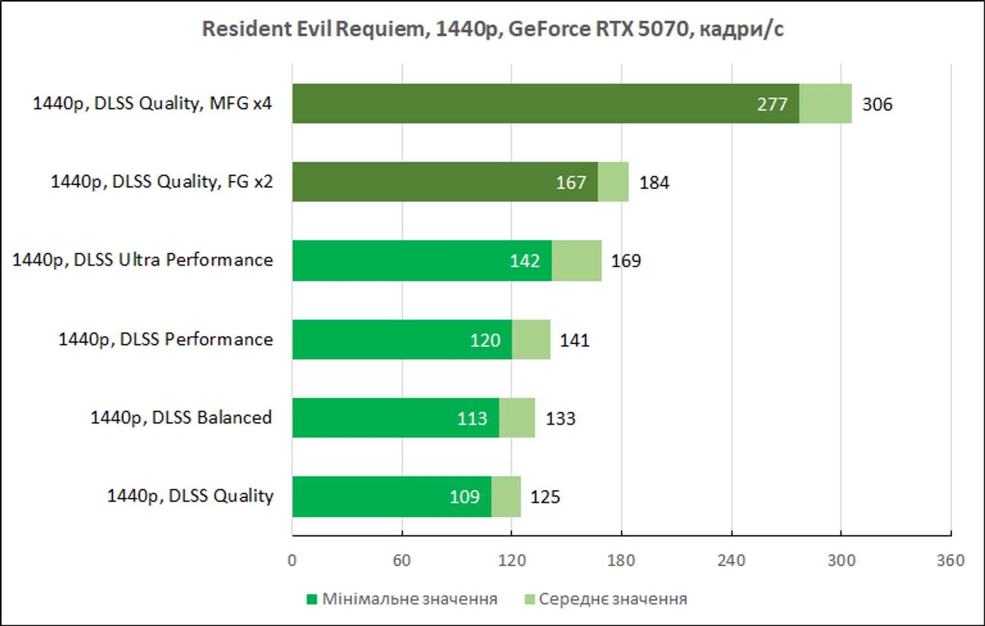Click the dark green Мінімальне значення legend swatch
Screen dimensions: 985x626
click(312, 599)
